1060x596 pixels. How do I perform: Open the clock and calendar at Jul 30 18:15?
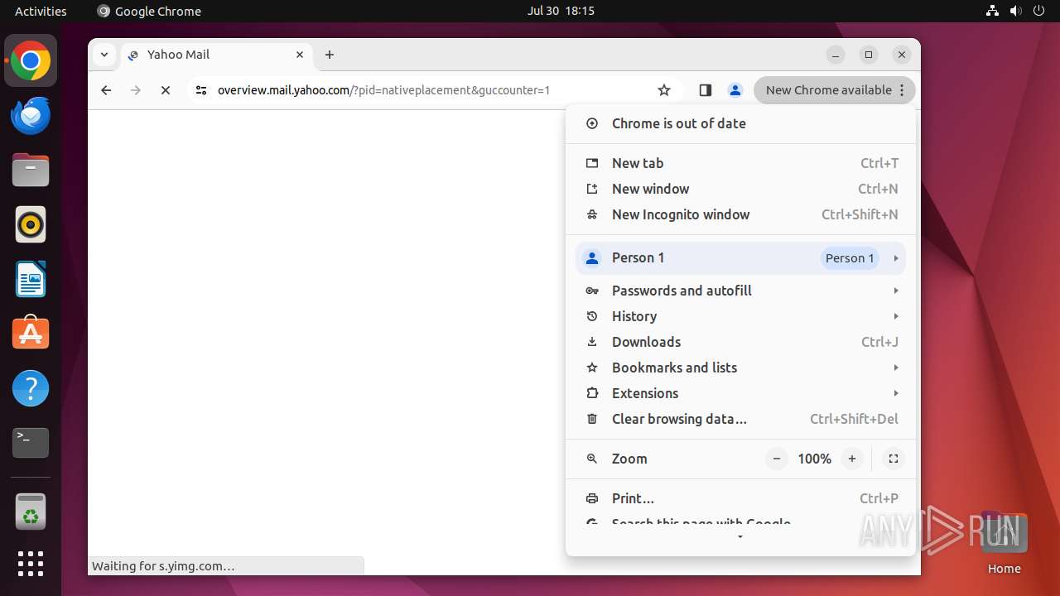pos(561,11)
